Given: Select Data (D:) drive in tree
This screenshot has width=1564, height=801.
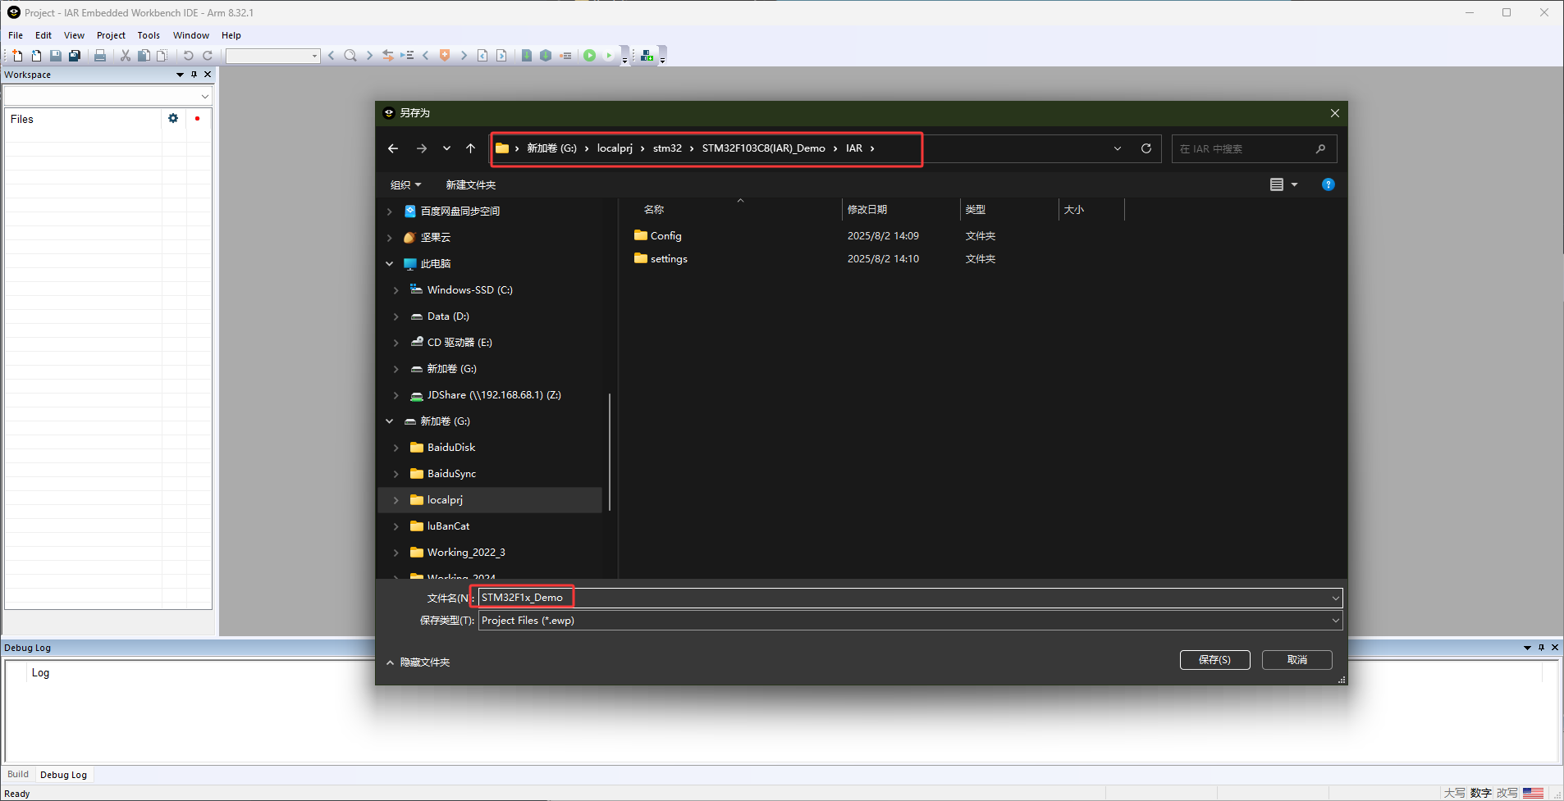Looking at the screenshot, I should pyautogui.click(x=448, y=316).
